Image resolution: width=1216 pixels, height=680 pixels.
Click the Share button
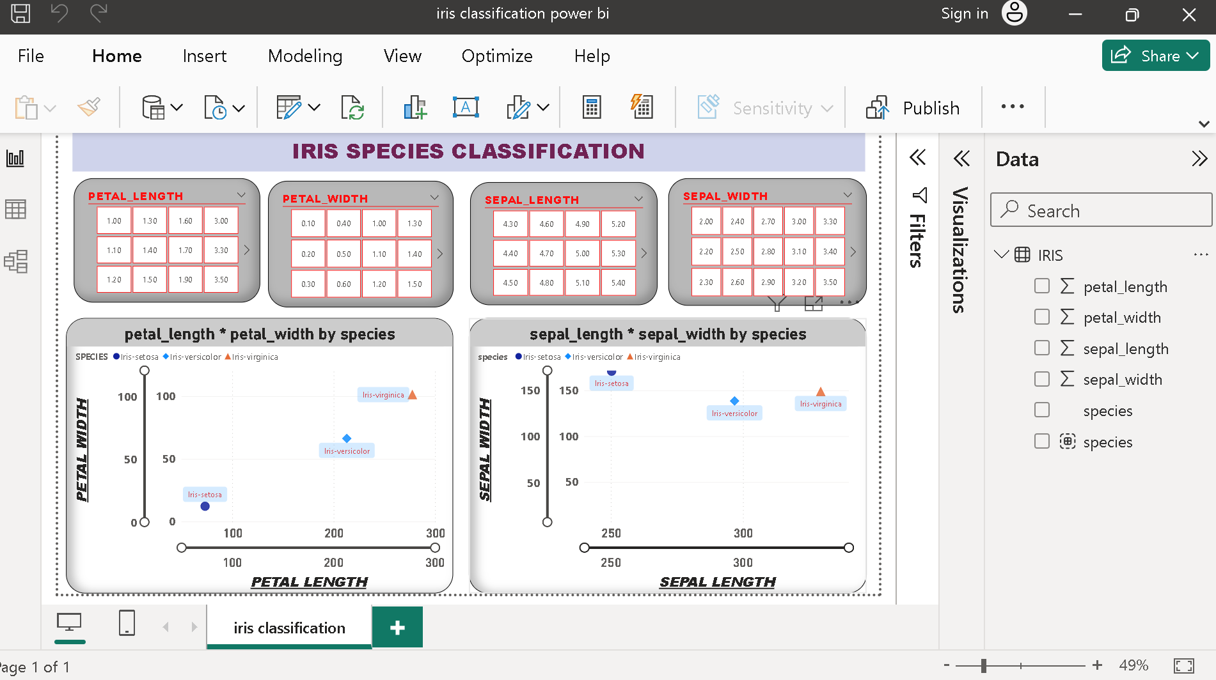click(x=1155, y=56)
